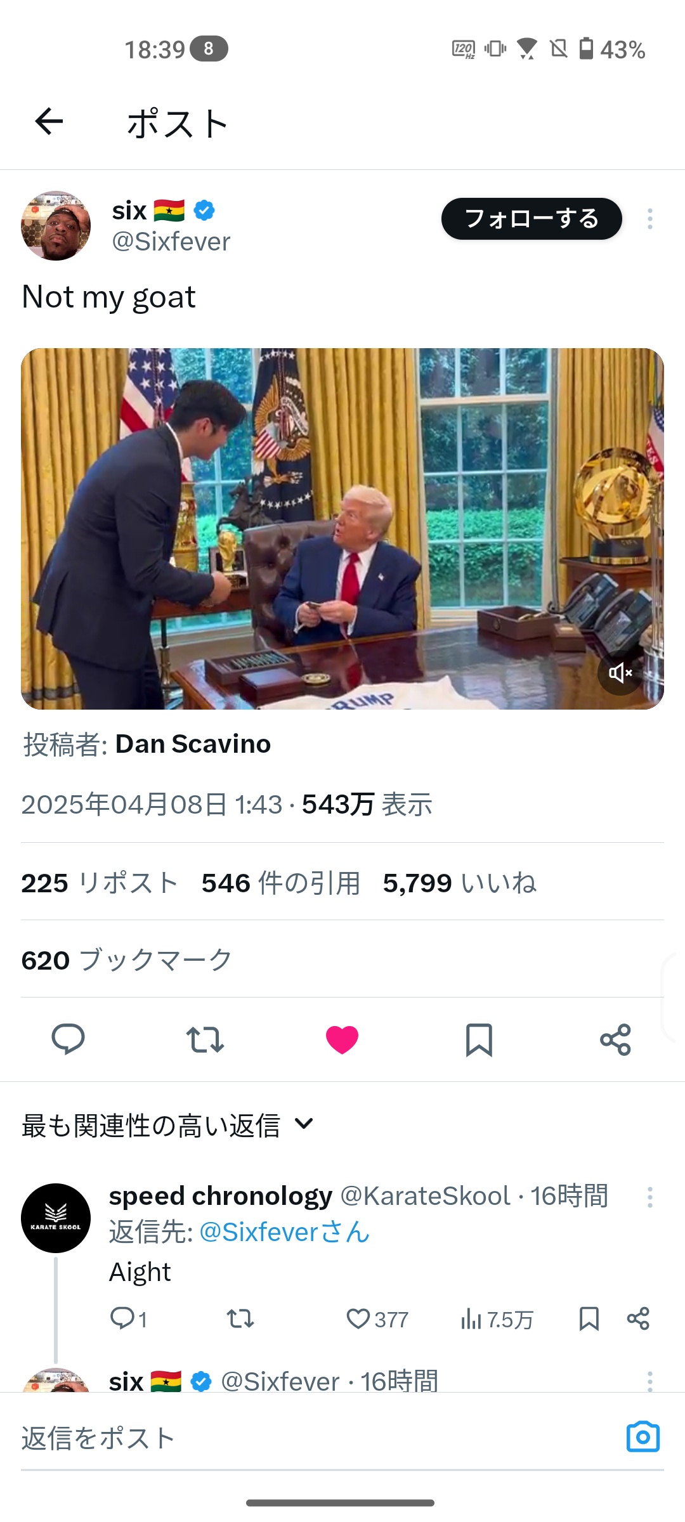Repost using the main post's retweet icon
Viewport: 685px width, 1522px height.
tap(205, 1040)
